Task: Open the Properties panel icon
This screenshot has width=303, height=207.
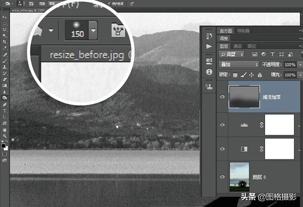Action: tap(209, 61)
